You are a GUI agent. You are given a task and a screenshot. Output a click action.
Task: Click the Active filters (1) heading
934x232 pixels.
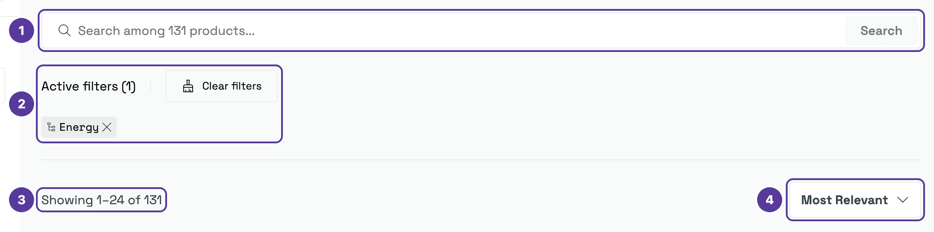(88, 86)
